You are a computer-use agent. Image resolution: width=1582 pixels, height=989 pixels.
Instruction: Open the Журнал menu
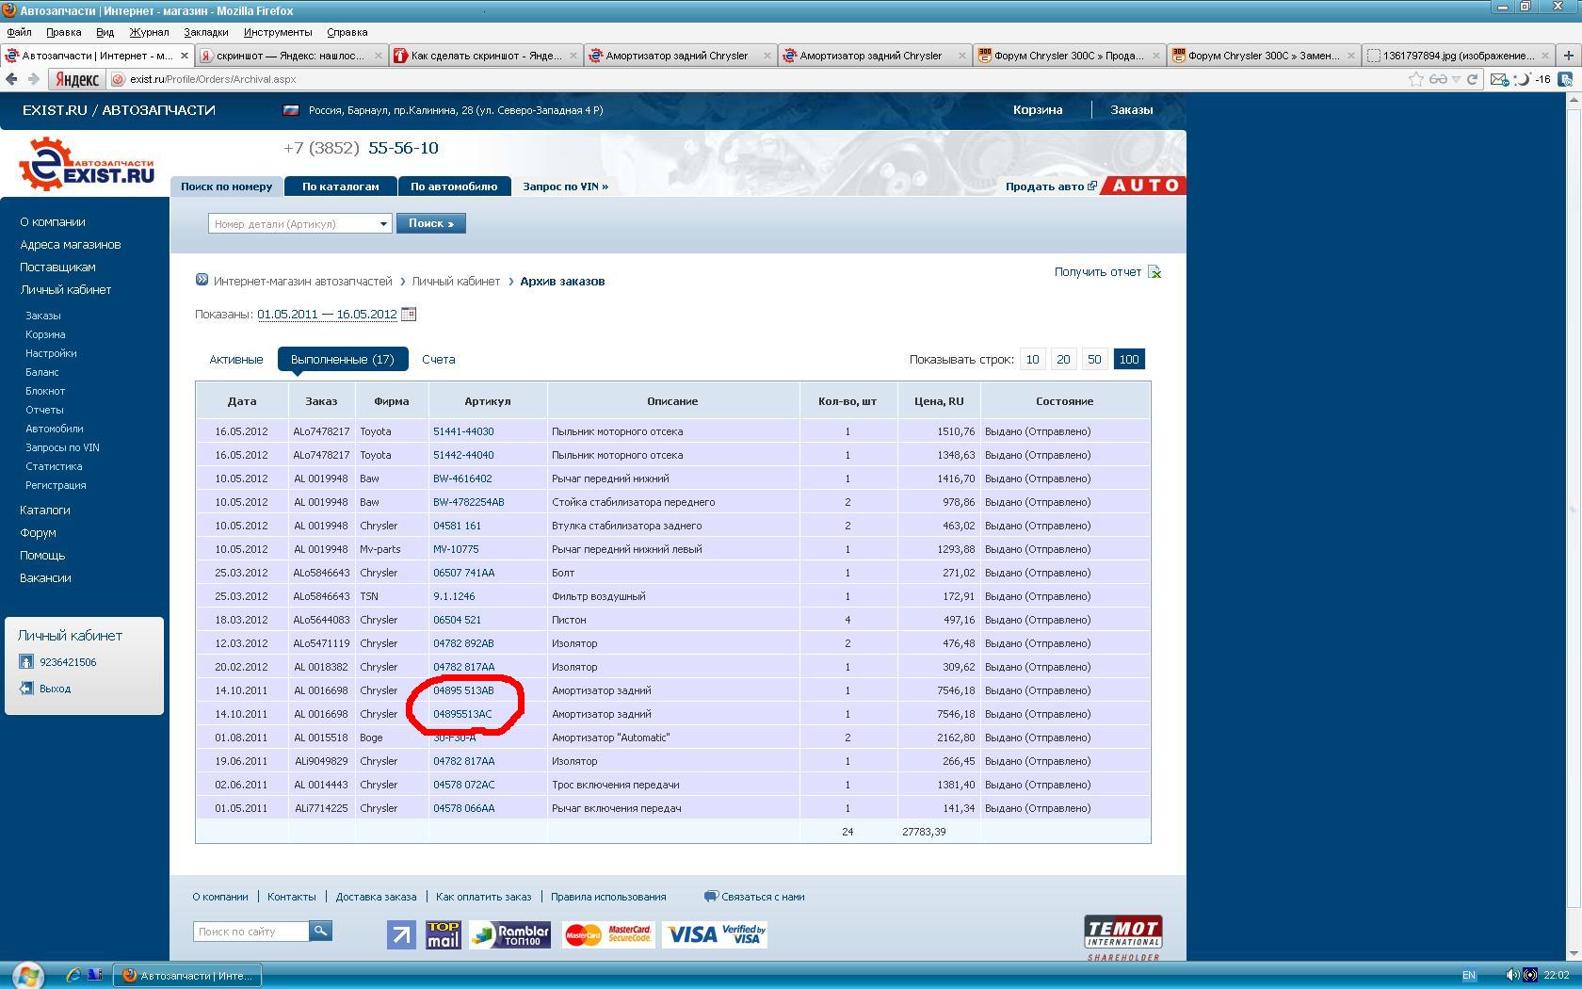coord(149,32)
